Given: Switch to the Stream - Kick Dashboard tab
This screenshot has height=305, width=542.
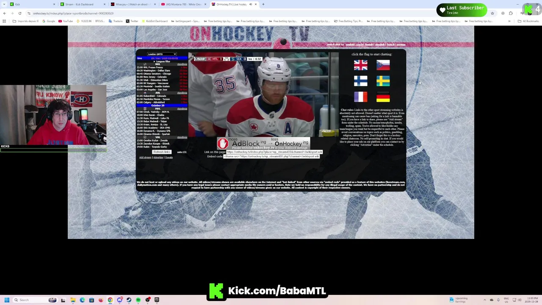Looking at the screenshot, I should pyautogui.click(x=83, y=4).
